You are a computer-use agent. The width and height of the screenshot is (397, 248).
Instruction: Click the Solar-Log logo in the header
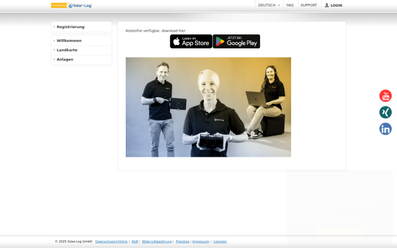71,5
